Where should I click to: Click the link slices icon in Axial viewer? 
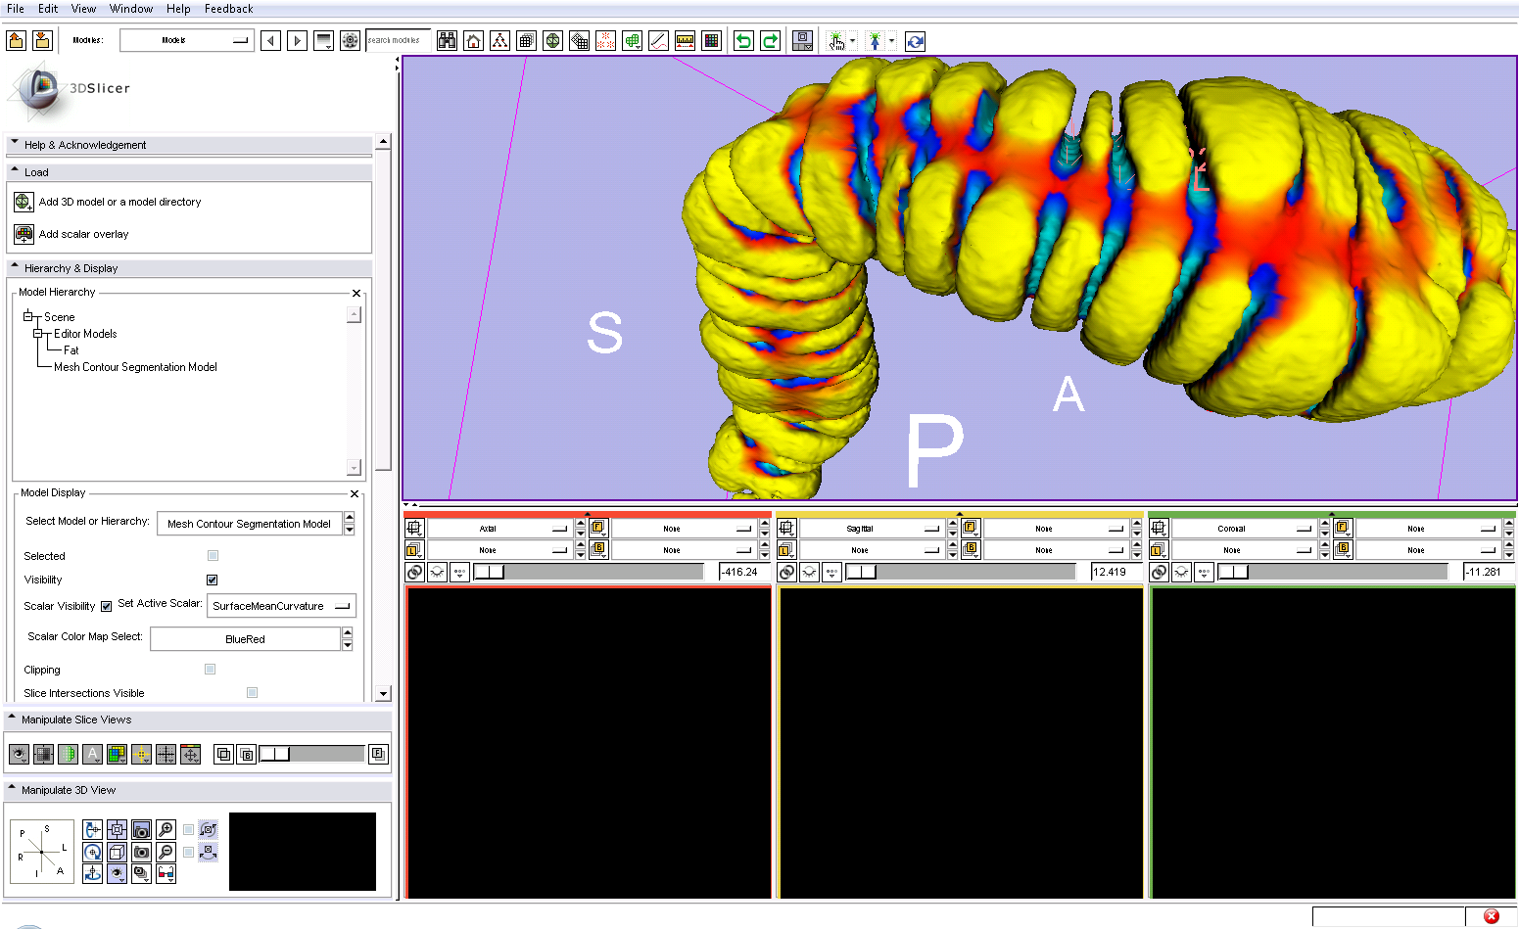pyautogui.click(x=414, y=572)
